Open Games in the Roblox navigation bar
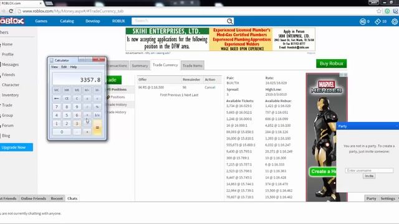The width and height of the screenshot is (399, 224). click(41, 21)
